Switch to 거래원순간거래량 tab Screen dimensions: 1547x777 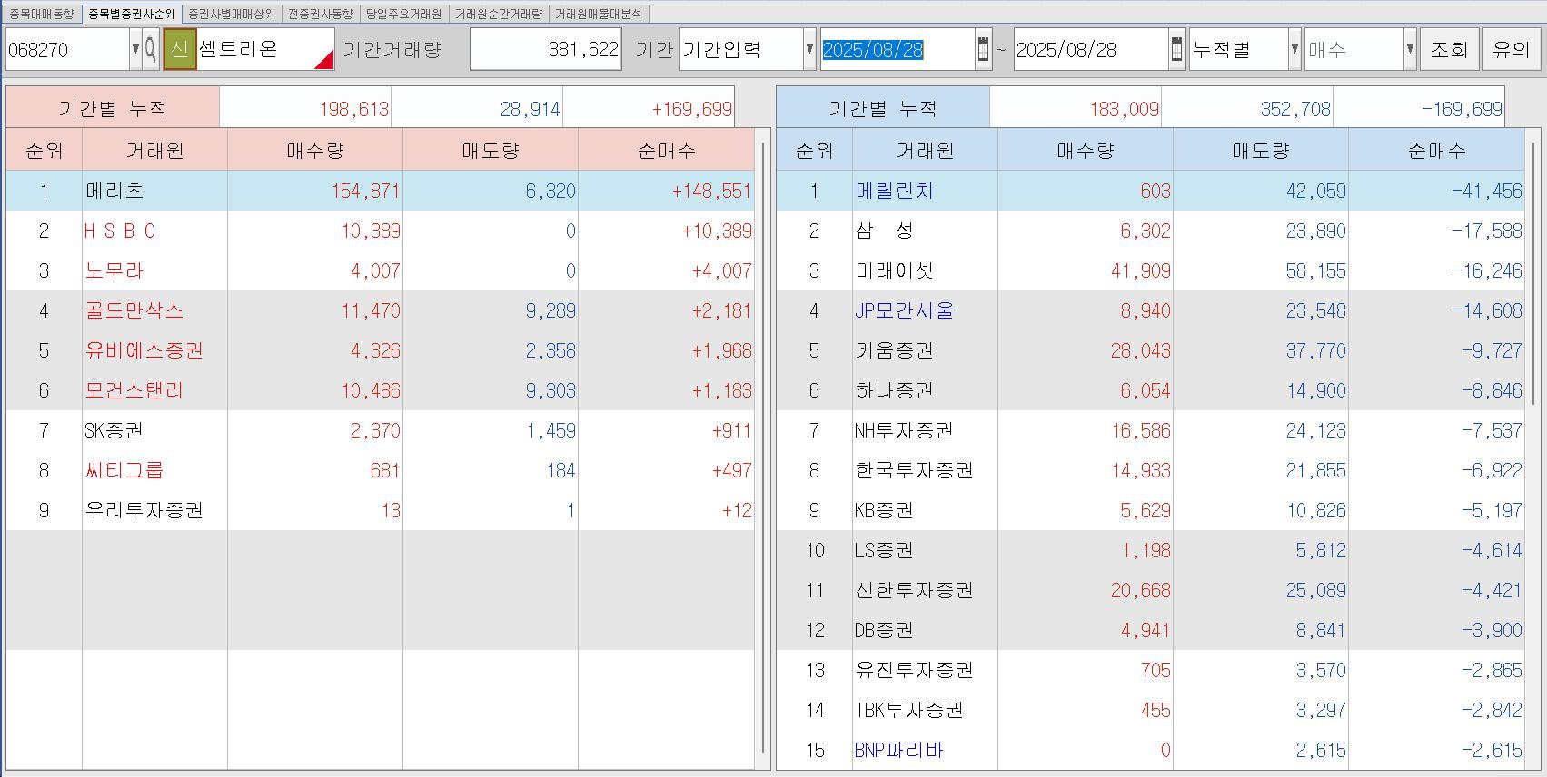(499, 14)
